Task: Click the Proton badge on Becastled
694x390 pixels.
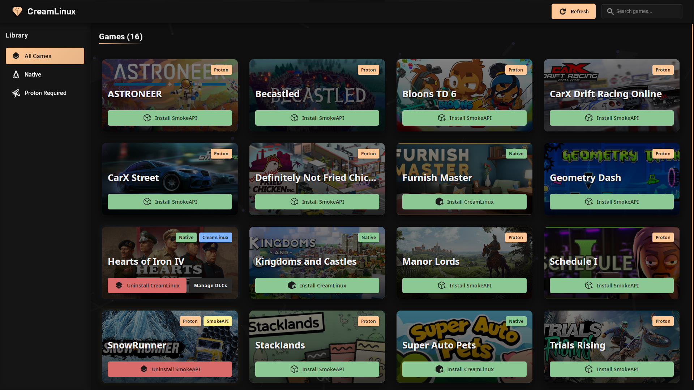Action: click(x=368, y=70)
